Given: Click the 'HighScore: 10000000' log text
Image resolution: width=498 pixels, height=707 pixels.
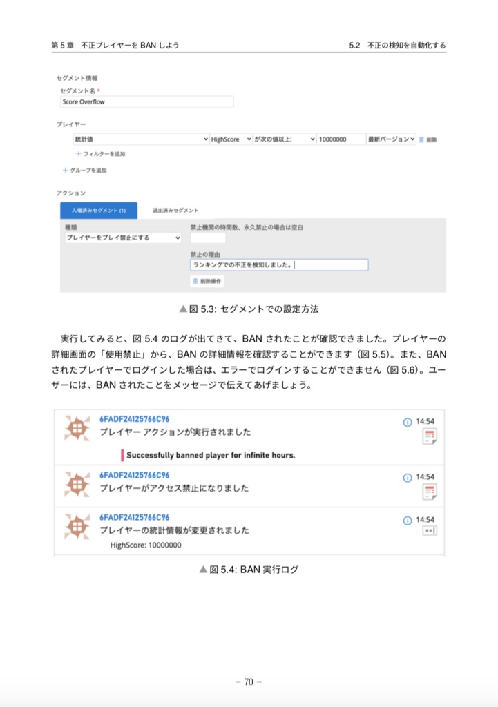Looking at the screenshot, I should pyautogui.click(x=146, y=545).
